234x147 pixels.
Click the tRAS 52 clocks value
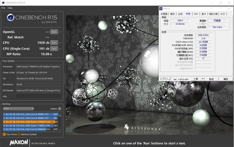[x=203, y=52]
